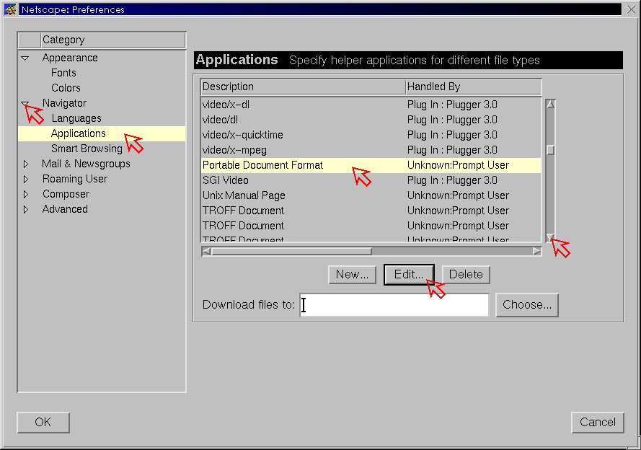Click Choose... to pick a download folder
This screenshot has height=450, width=641.
tap(527, 305)
